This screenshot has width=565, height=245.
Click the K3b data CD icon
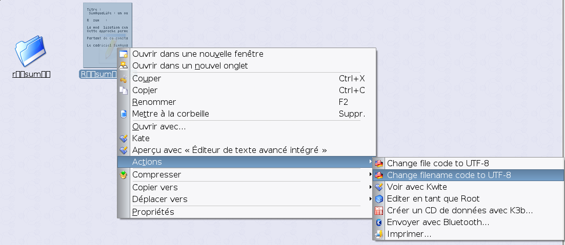[379, 211]
